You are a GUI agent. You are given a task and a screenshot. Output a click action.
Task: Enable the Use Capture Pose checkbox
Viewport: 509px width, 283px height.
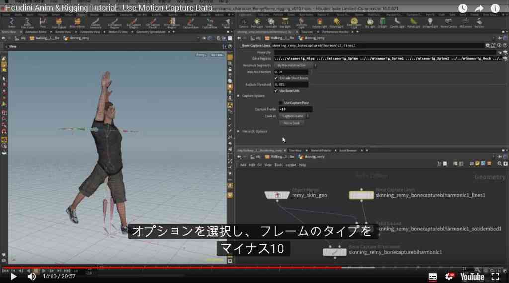pos(281,103)
